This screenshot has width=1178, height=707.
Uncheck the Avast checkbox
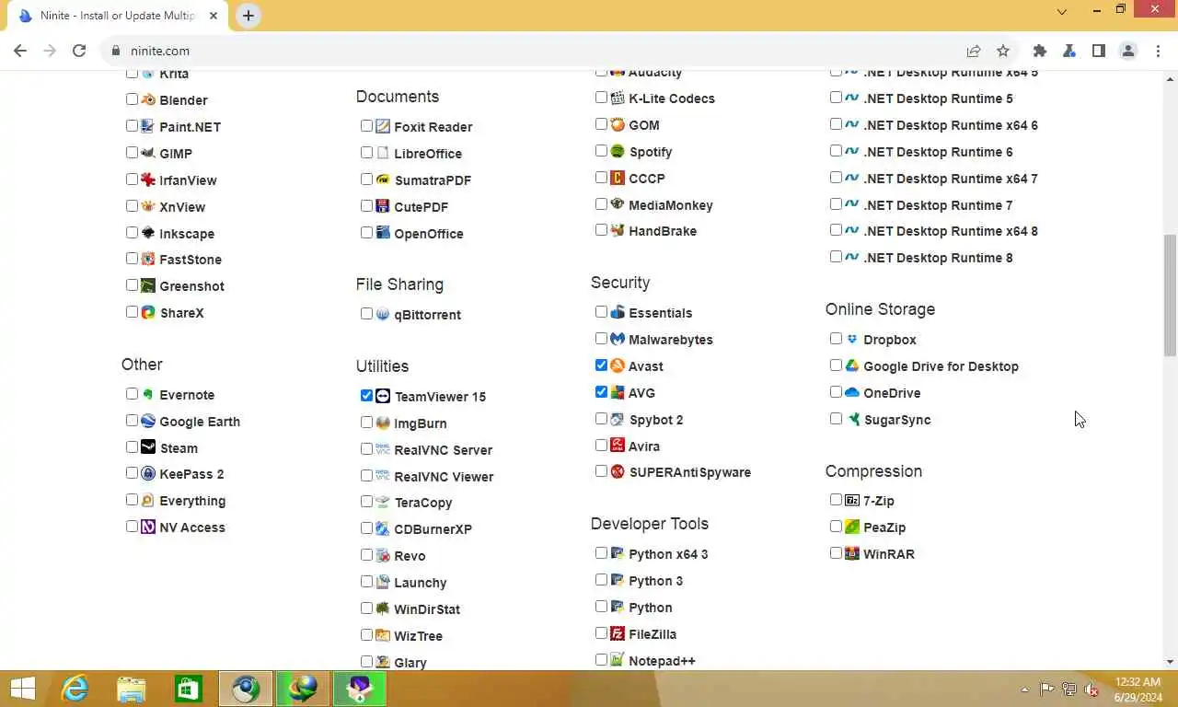coord(601,365)
